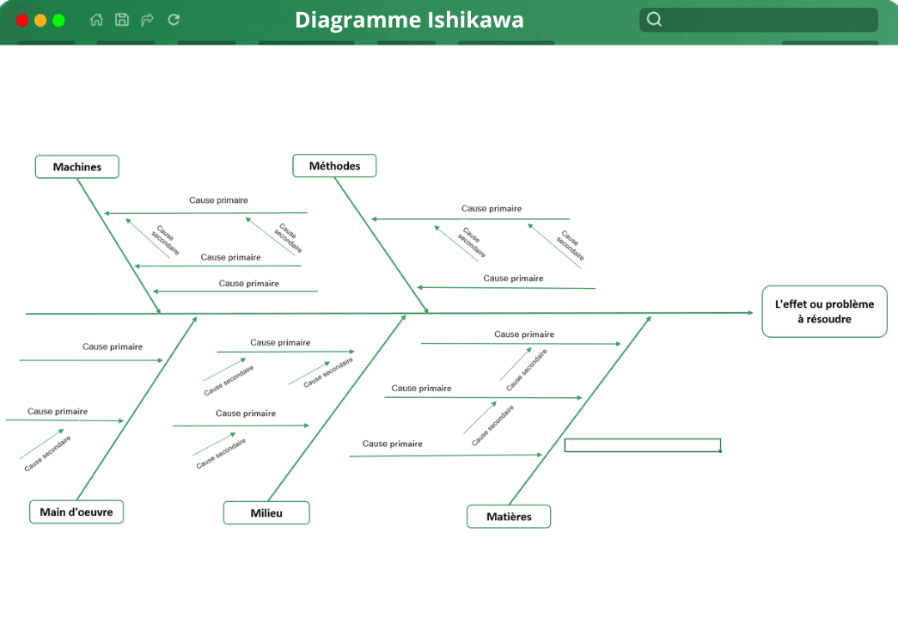Select the Méthodes category box
The image size is (898, 625).
coord(334,165)
